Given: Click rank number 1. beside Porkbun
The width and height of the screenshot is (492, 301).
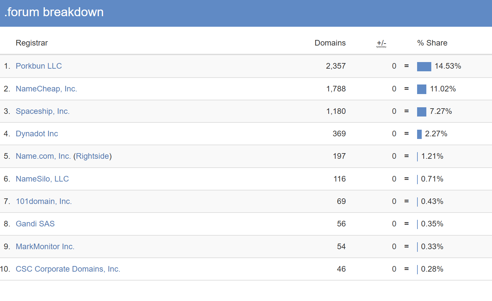Looking at the screenshot, I should point(7,66).
